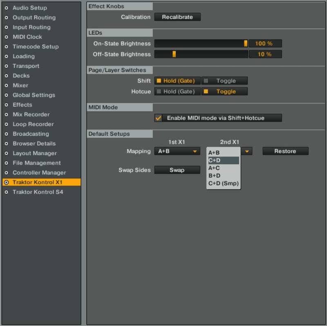Pick B+D in the 2nd X1 list

coord(223,176)
